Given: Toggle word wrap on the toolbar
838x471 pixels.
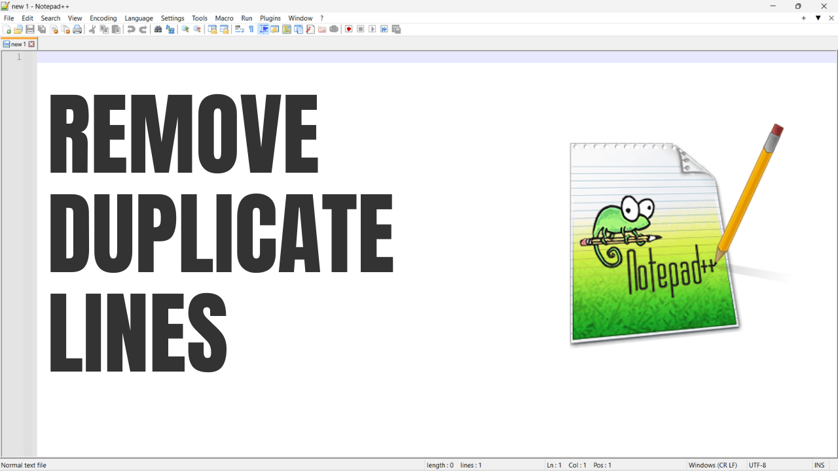Looking at the screenshot, I should 238,29.
